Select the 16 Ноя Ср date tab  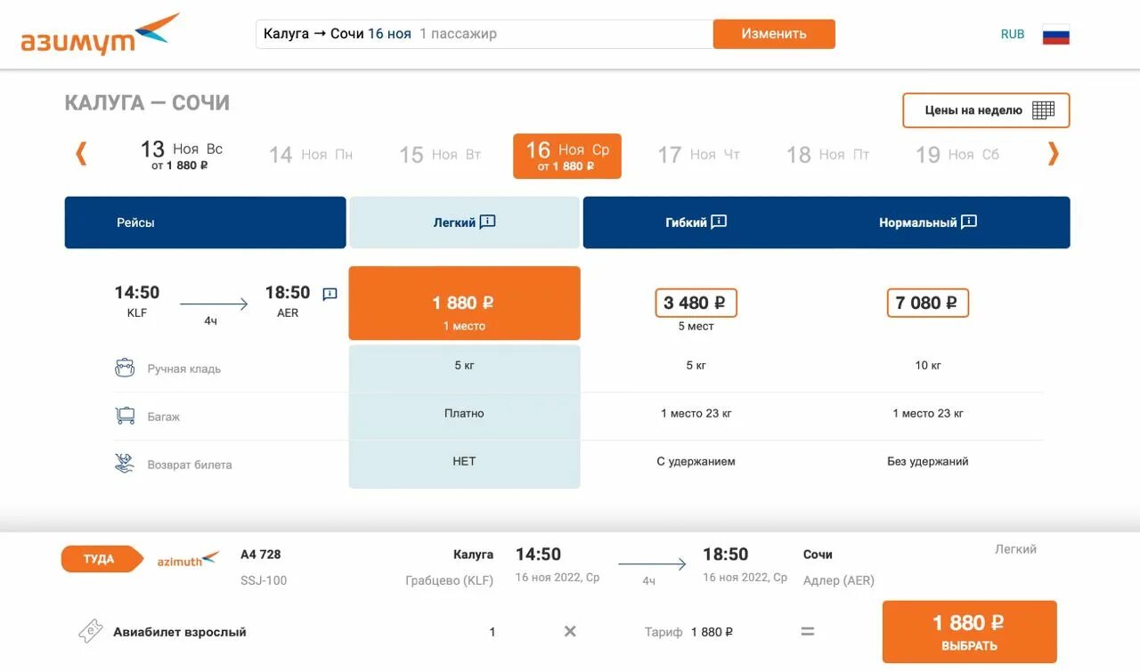point(567,156)
